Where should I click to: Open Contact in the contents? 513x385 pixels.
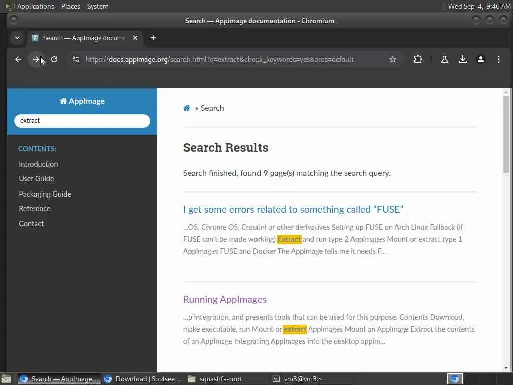point(31,224)
